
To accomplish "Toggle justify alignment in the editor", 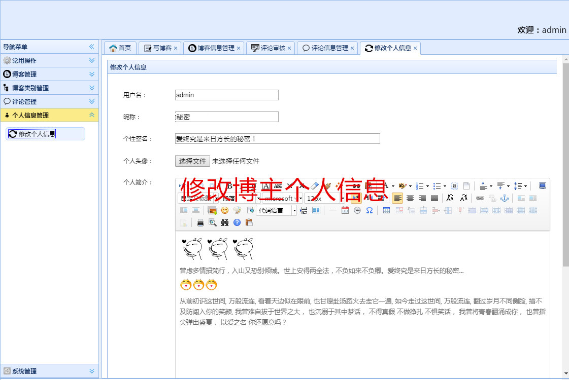I will (434, 198).
